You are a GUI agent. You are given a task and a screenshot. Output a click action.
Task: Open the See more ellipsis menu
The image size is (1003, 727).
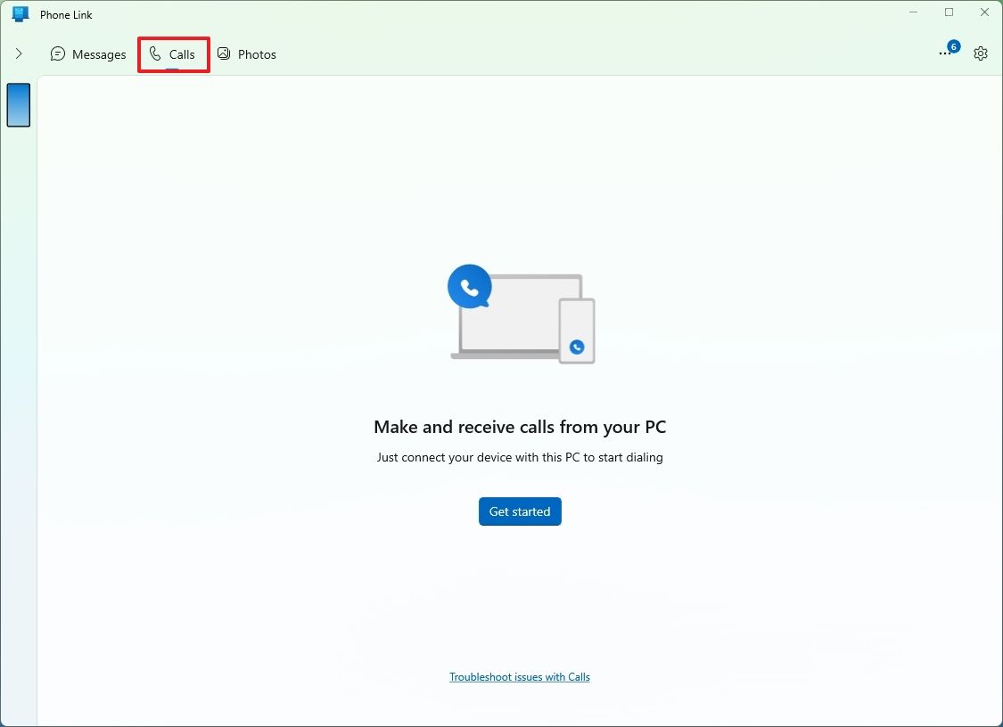pos(944,53)
